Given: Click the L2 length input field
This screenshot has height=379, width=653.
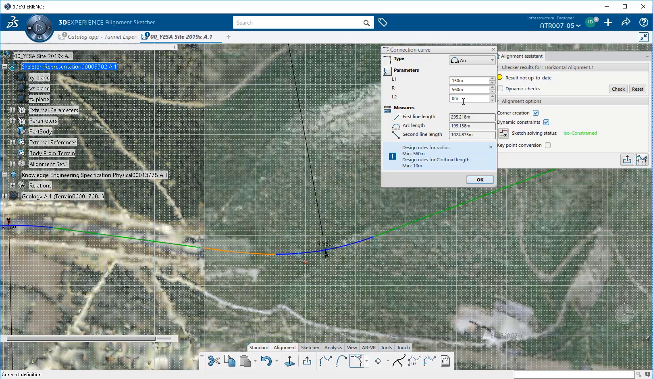Looking at the screenshot, I should tap(469, 98).
